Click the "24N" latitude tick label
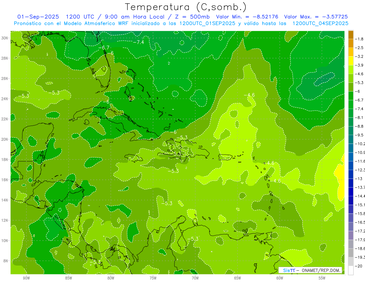 5,99
